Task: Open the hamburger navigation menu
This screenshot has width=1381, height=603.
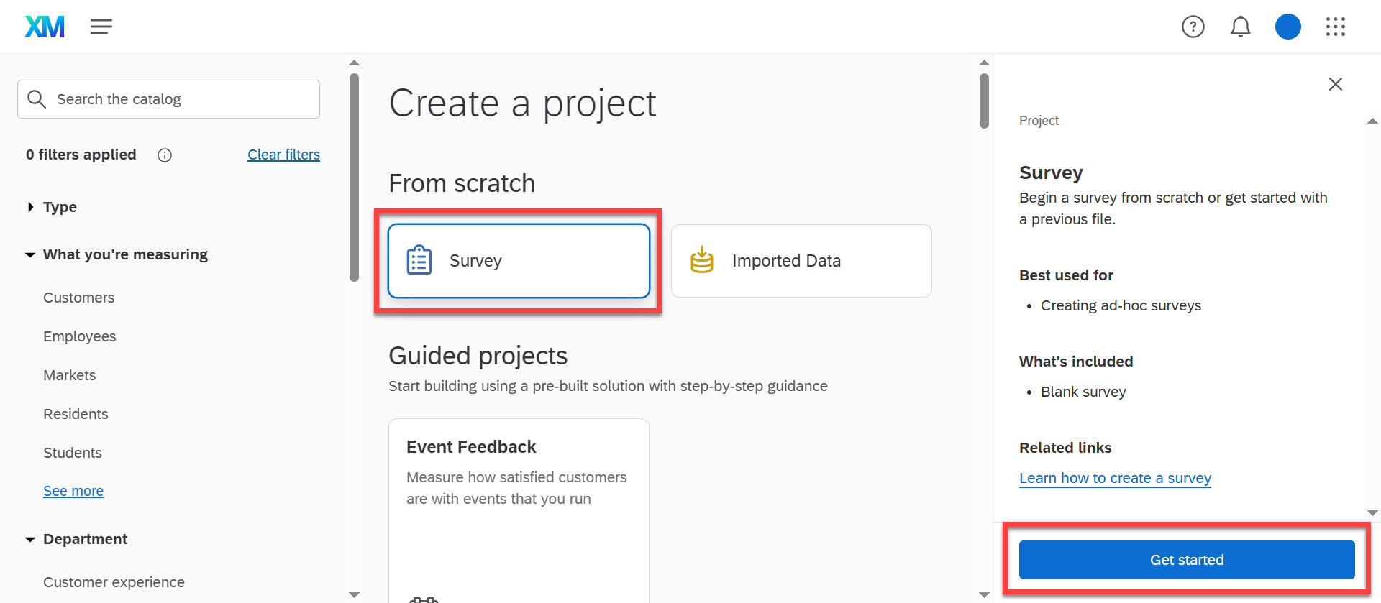Action: pos(101,27)
